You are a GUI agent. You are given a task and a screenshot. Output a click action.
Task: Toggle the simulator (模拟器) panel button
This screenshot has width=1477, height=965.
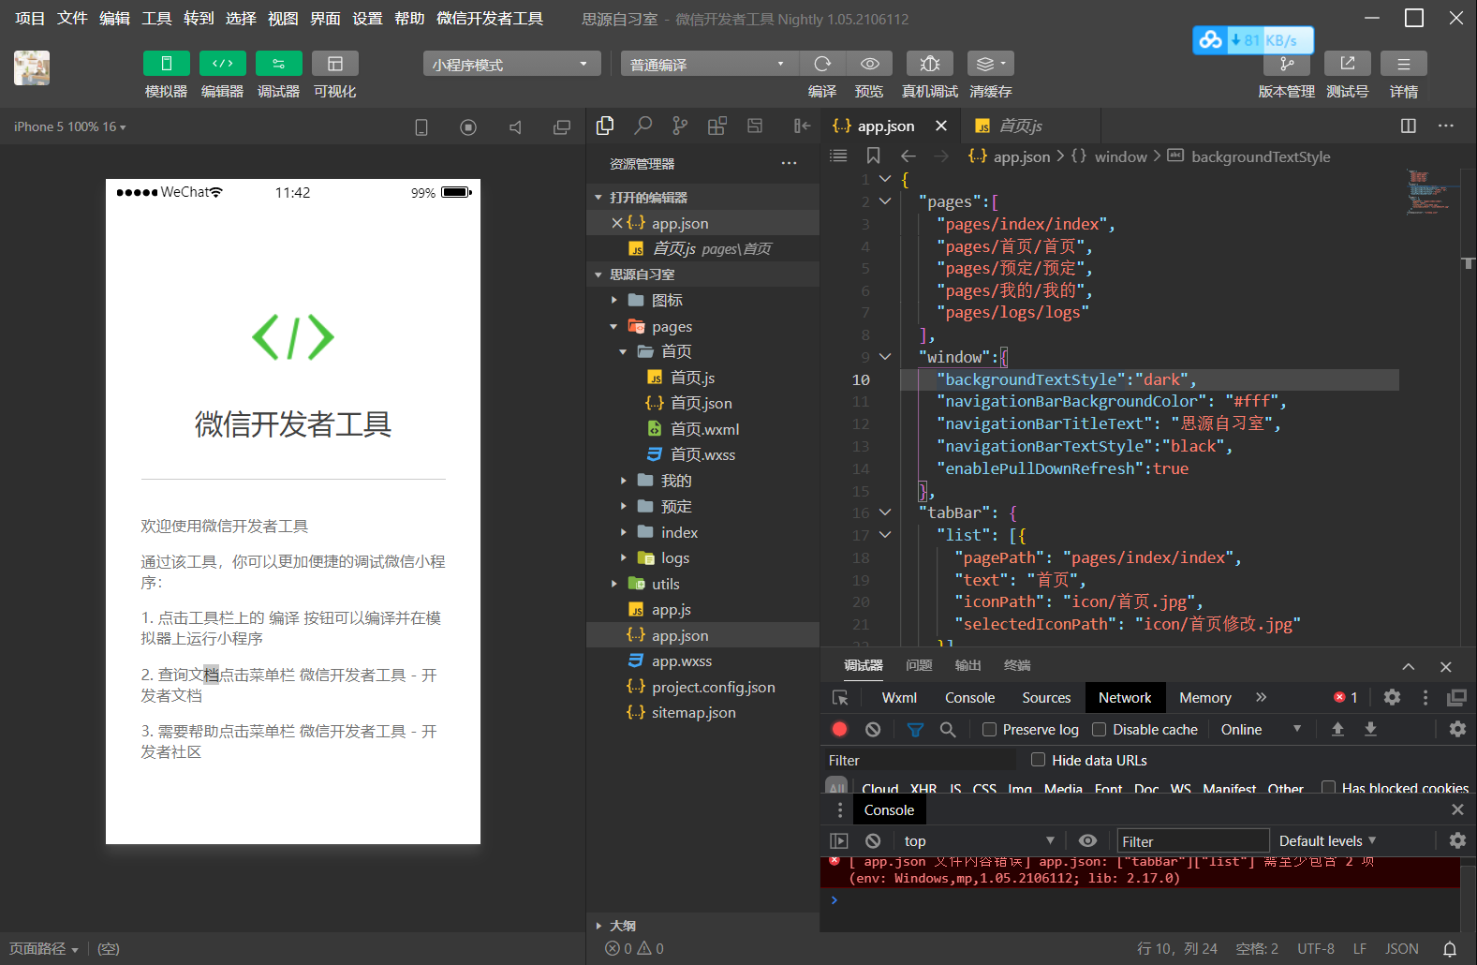(167, 64)
